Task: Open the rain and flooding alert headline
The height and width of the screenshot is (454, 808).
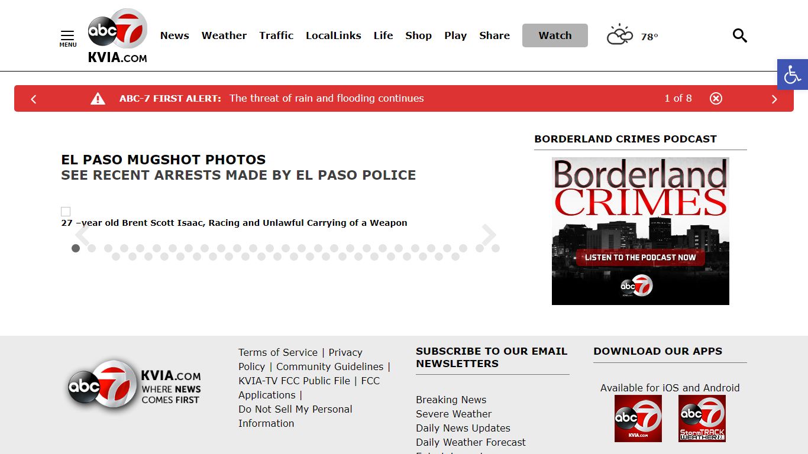Action: (327, 99)
